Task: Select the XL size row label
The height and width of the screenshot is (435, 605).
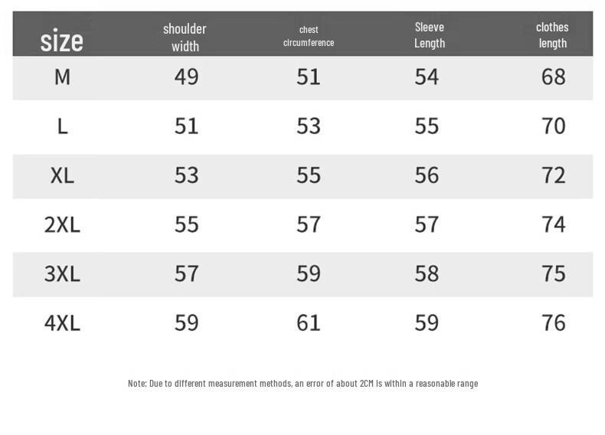Action: [x=62, y=175]
